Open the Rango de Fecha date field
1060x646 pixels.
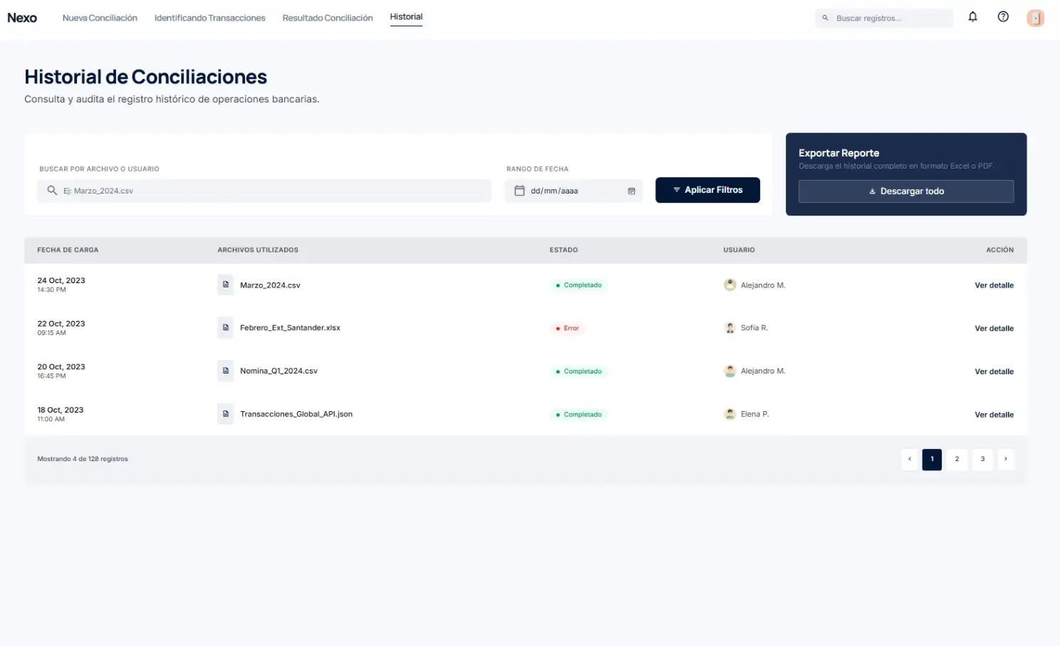pos(573,191)
